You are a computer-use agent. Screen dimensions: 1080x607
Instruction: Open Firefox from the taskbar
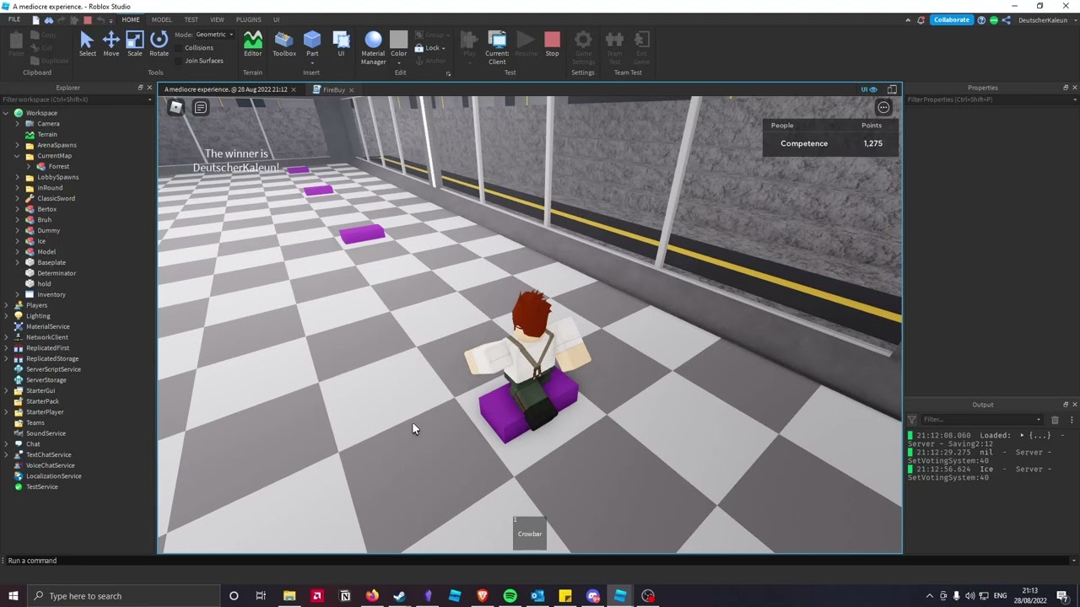point(372,596)
